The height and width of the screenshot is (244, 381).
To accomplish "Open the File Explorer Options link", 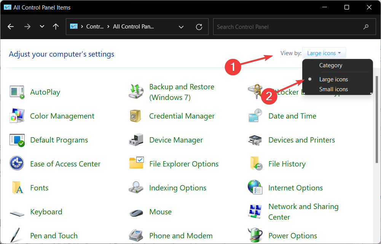I will [183, 164].
